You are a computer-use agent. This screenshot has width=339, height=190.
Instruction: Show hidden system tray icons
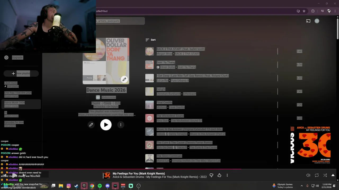tap(302, 186)
